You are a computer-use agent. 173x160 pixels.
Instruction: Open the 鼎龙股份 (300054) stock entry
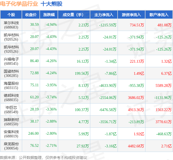pos(11,146)
